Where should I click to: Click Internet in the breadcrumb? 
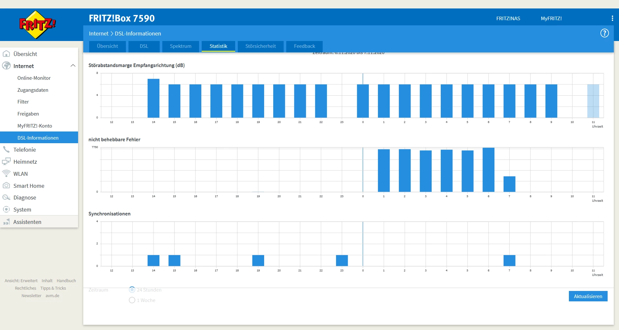click(x=99, y=34)
